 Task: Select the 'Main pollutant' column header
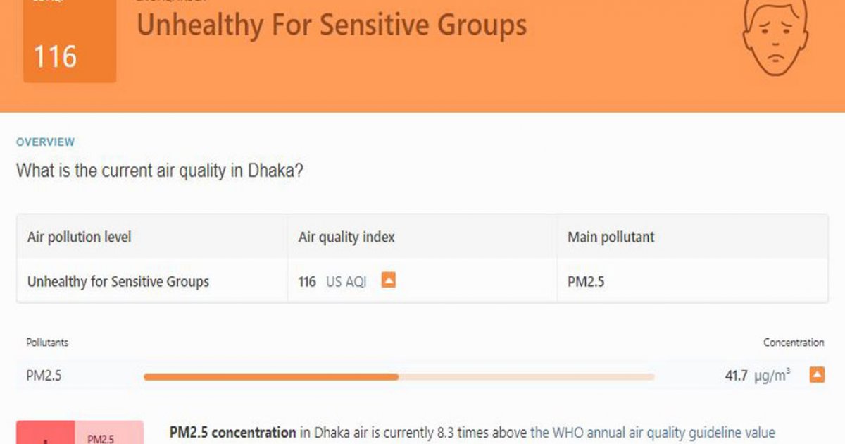[611, 237]
